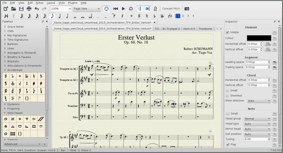The image size is (283, 153).
Task: Open the Notes menu
Action: point(39,3)
